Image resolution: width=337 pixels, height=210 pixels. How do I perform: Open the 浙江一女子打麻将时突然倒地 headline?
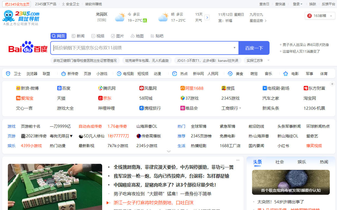154,203
